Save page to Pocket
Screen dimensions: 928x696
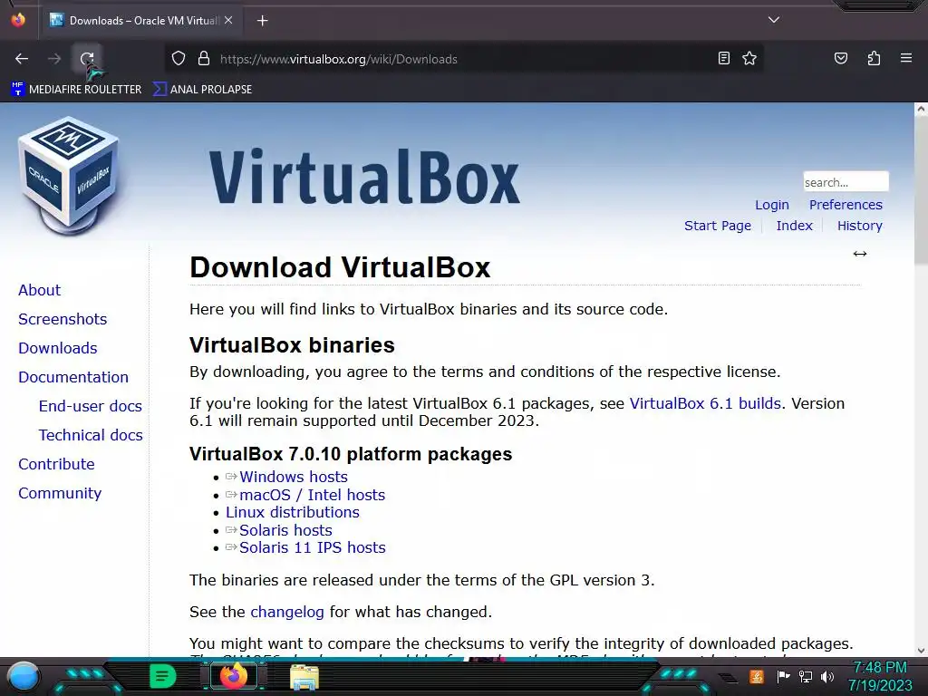840,58
